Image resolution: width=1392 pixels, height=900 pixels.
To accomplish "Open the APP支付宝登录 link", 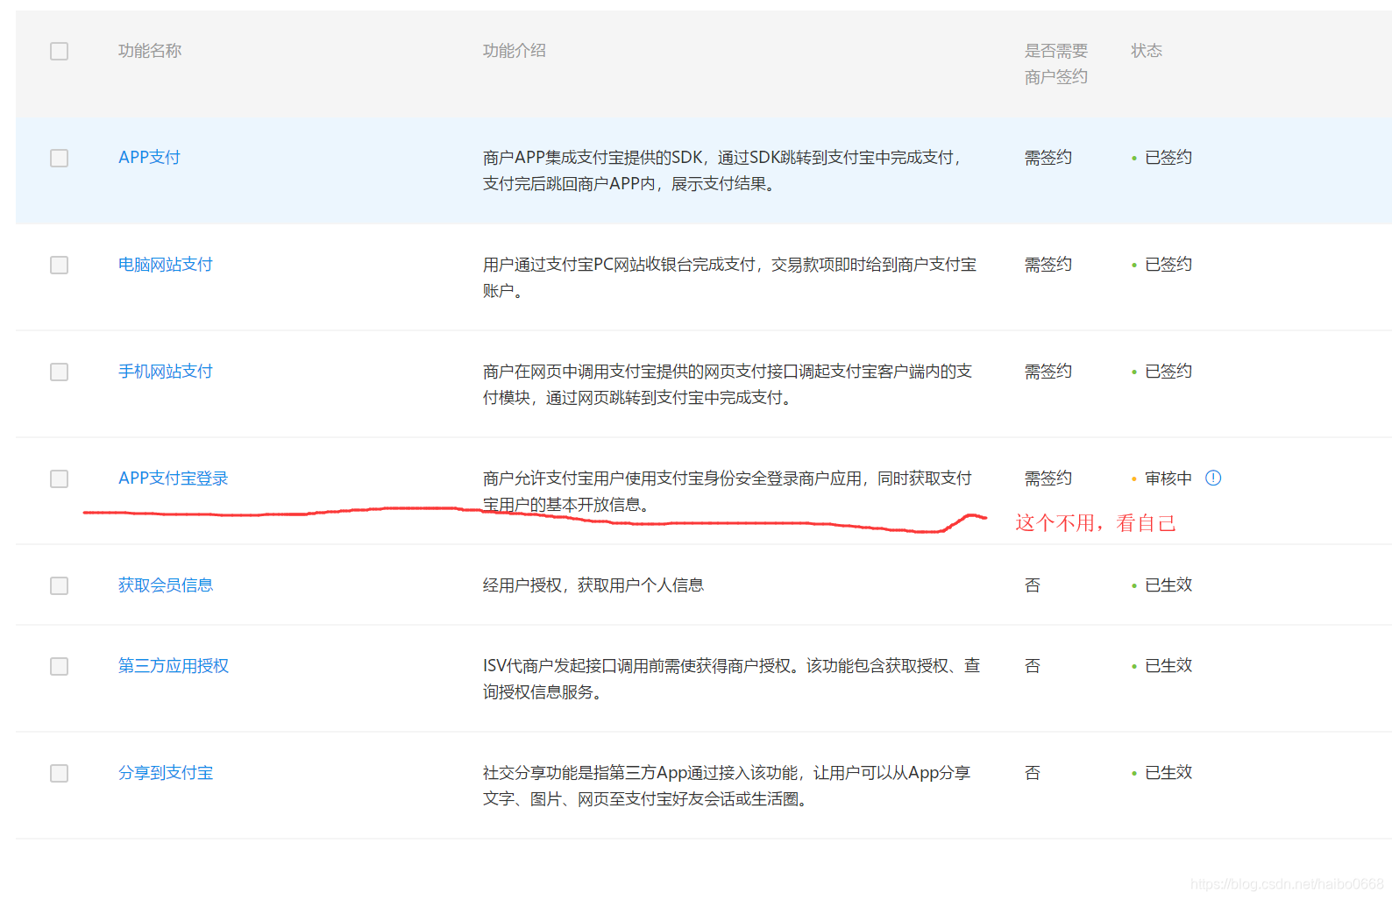I will 174,478.
